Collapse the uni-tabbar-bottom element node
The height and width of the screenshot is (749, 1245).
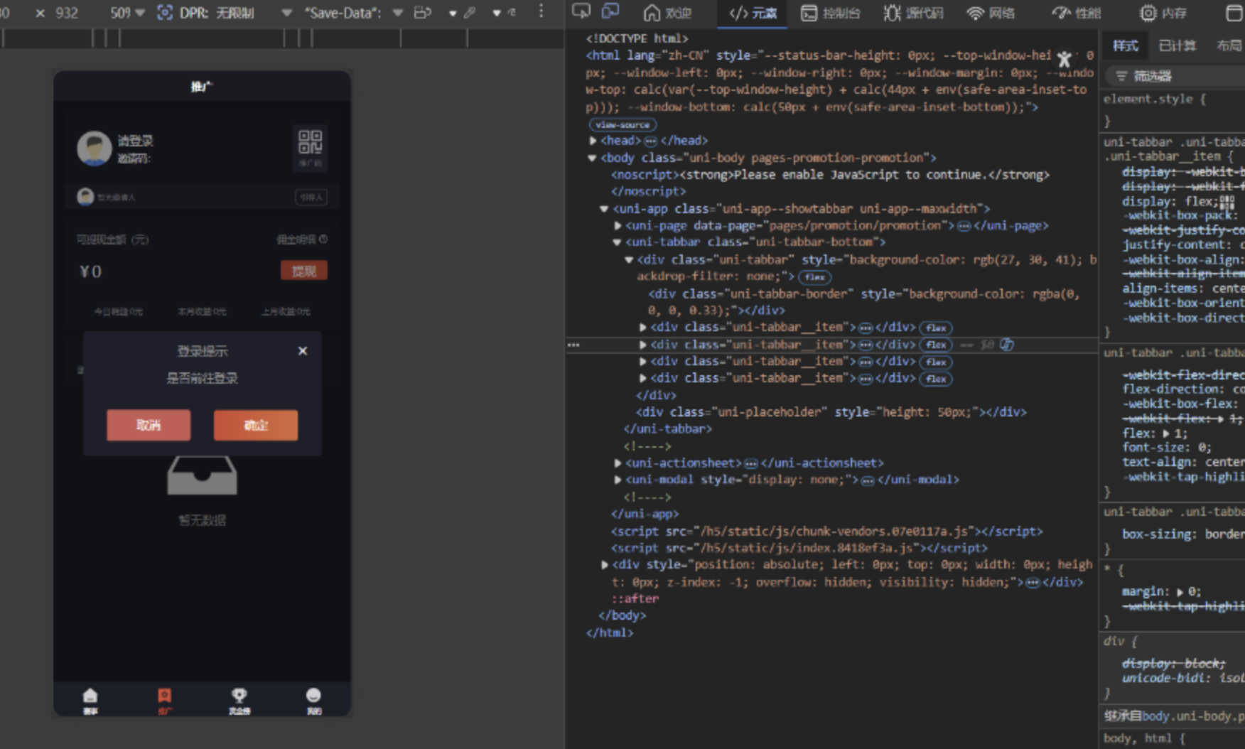click(617, 242)
